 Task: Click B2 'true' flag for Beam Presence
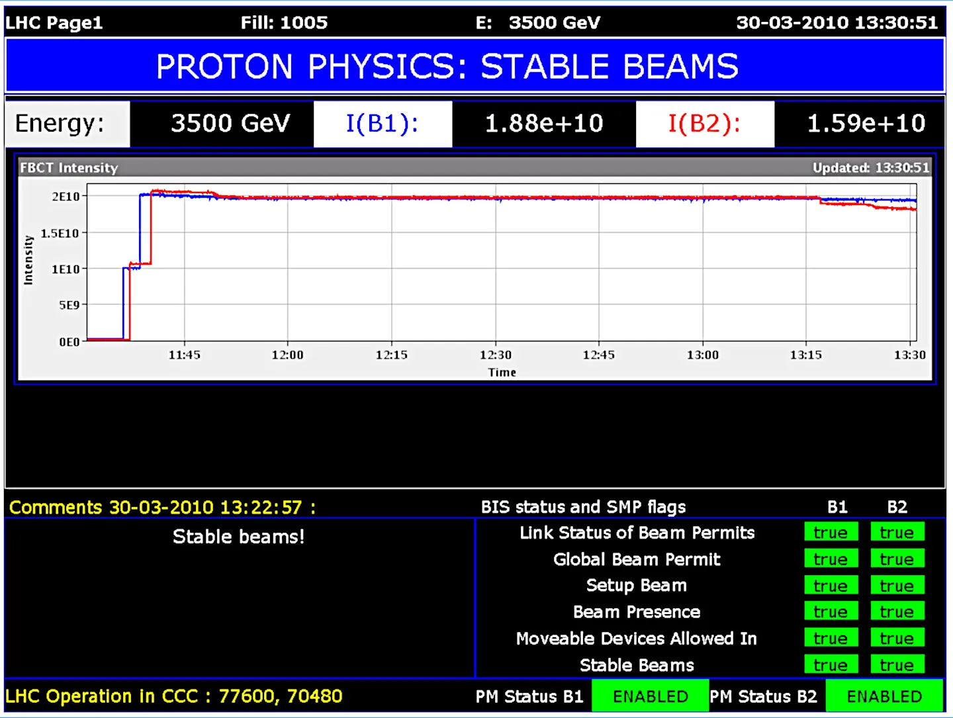(897, 611)
